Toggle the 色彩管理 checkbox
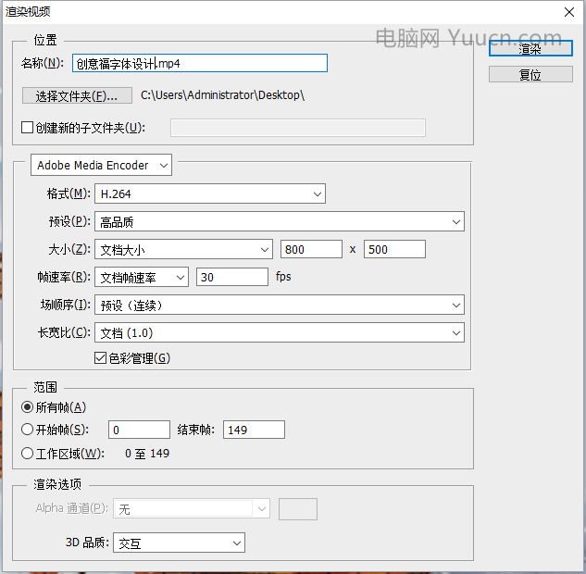The height and width of the screenshot is (574, 586). tap(101, 358)
